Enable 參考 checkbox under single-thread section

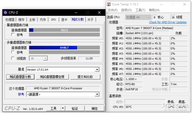click(x=13, y=35)
